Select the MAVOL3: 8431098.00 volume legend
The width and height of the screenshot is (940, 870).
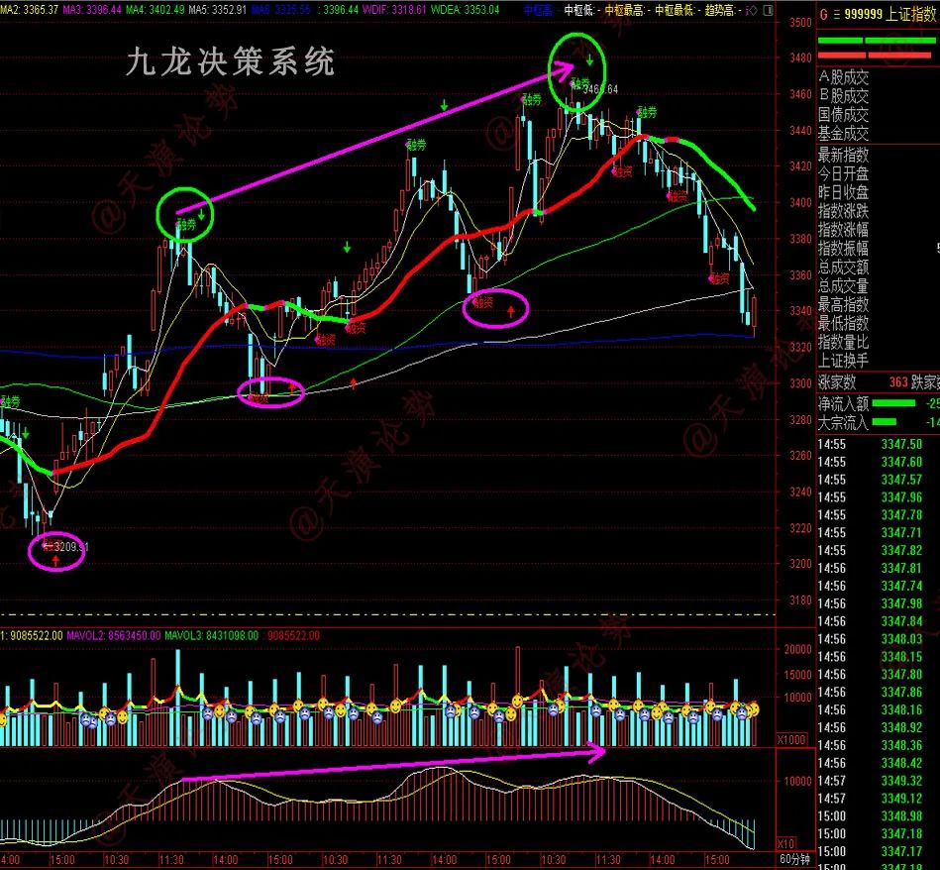[x=212, y=635]
